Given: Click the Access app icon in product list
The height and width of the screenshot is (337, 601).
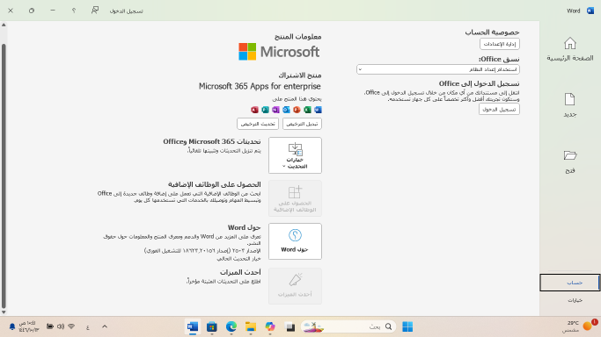Looking at the screenshot, I should [x=254, y=110].
